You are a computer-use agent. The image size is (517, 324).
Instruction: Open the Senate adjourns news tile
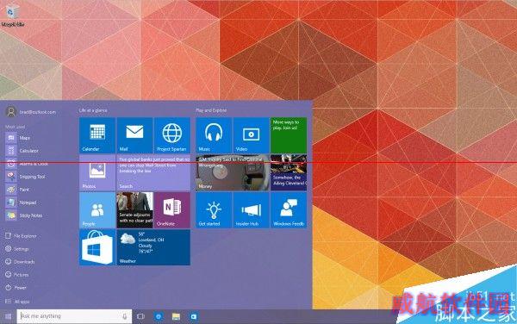(x=134, y=210)
